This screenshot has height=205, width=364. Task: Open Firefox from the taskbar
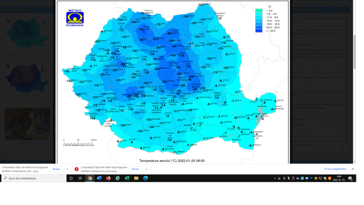[x=108, y=178]
